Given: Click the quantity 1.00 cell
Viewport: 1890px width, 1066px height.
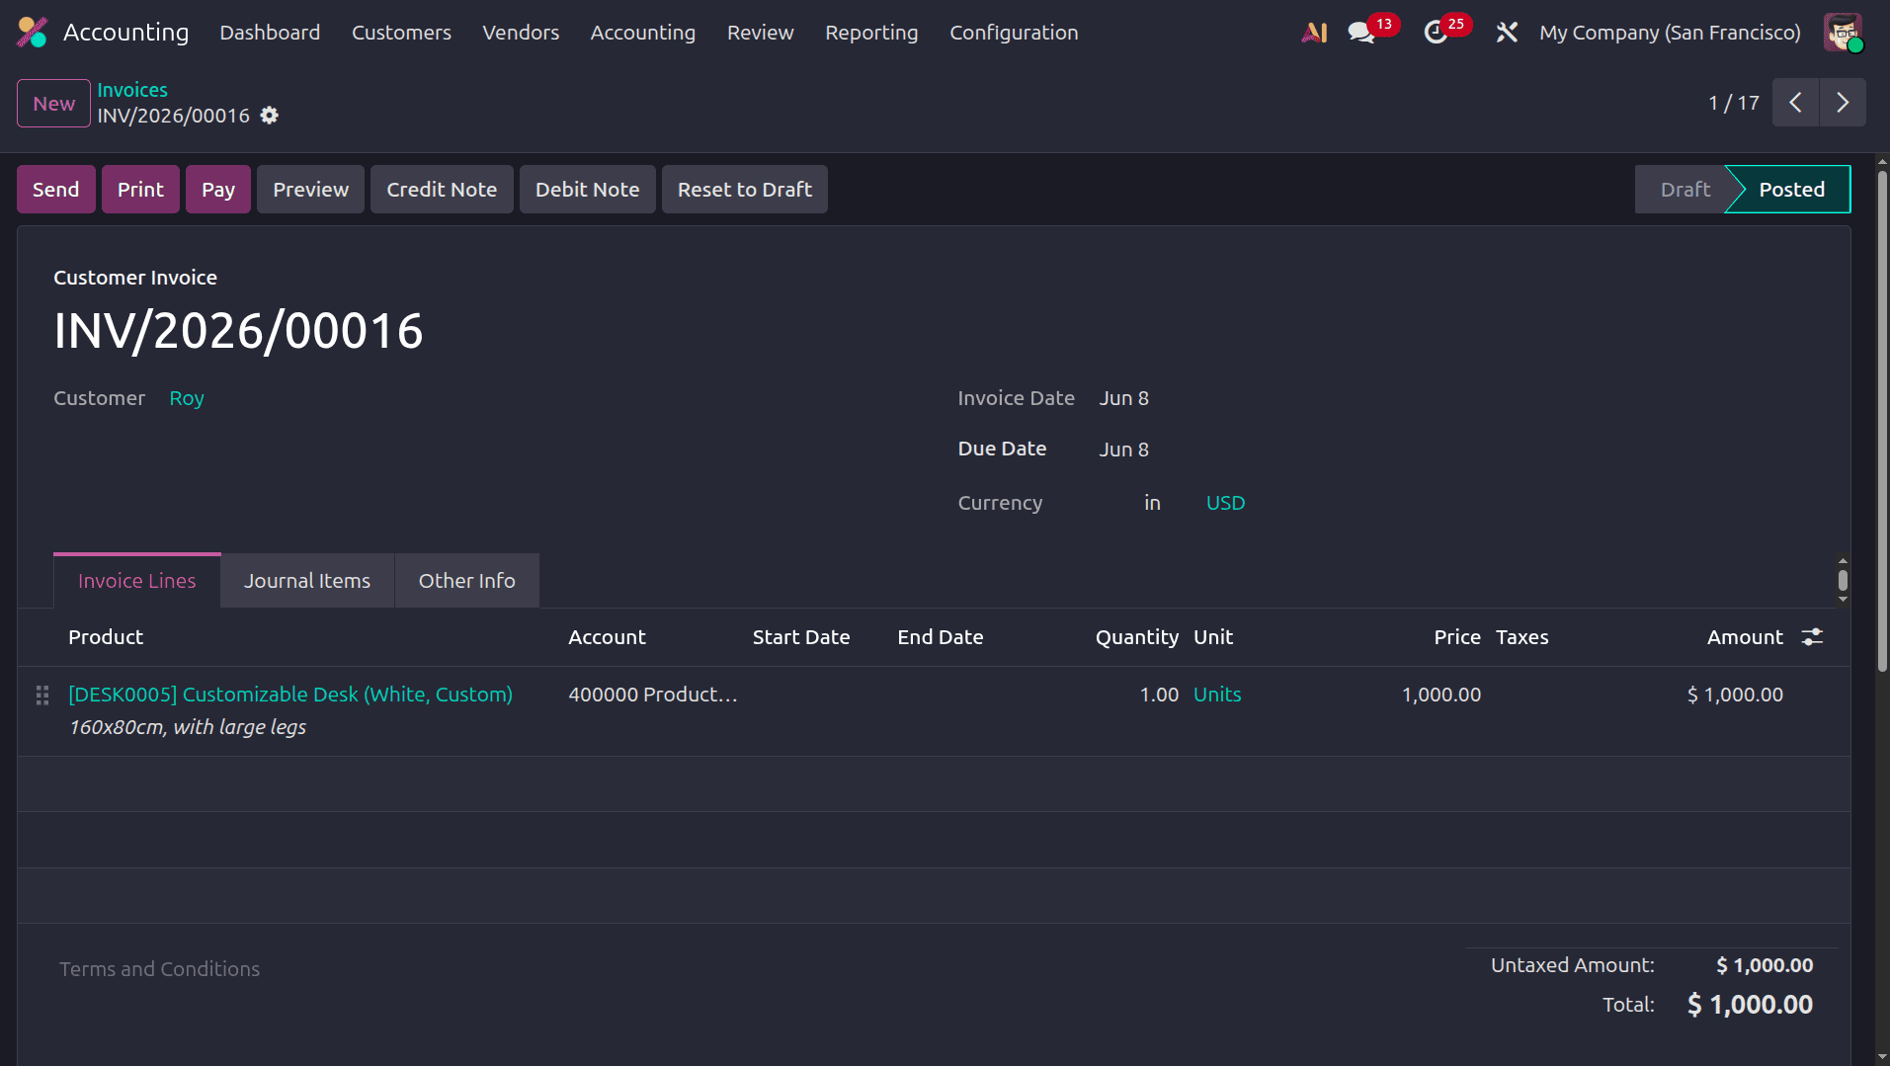Looking at the screenshot, I should tap(1159, 695).
